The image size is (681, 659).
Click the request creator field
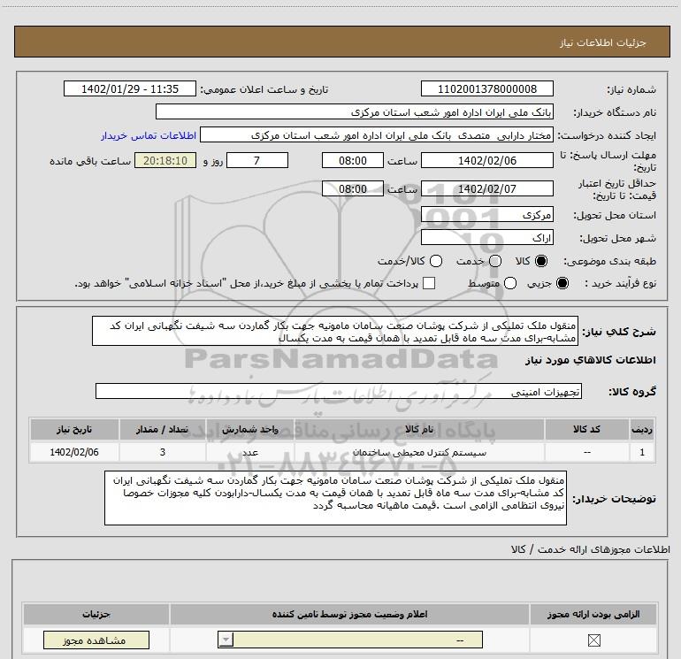377,135
